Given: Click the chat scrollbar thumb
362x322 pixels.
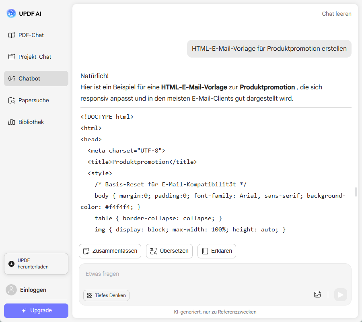Looking at the screenshot, I should click(356, 192).
